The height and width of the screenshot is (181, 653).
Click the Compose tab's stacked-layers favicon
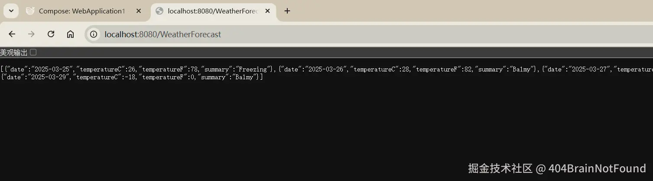pos(30,11)
